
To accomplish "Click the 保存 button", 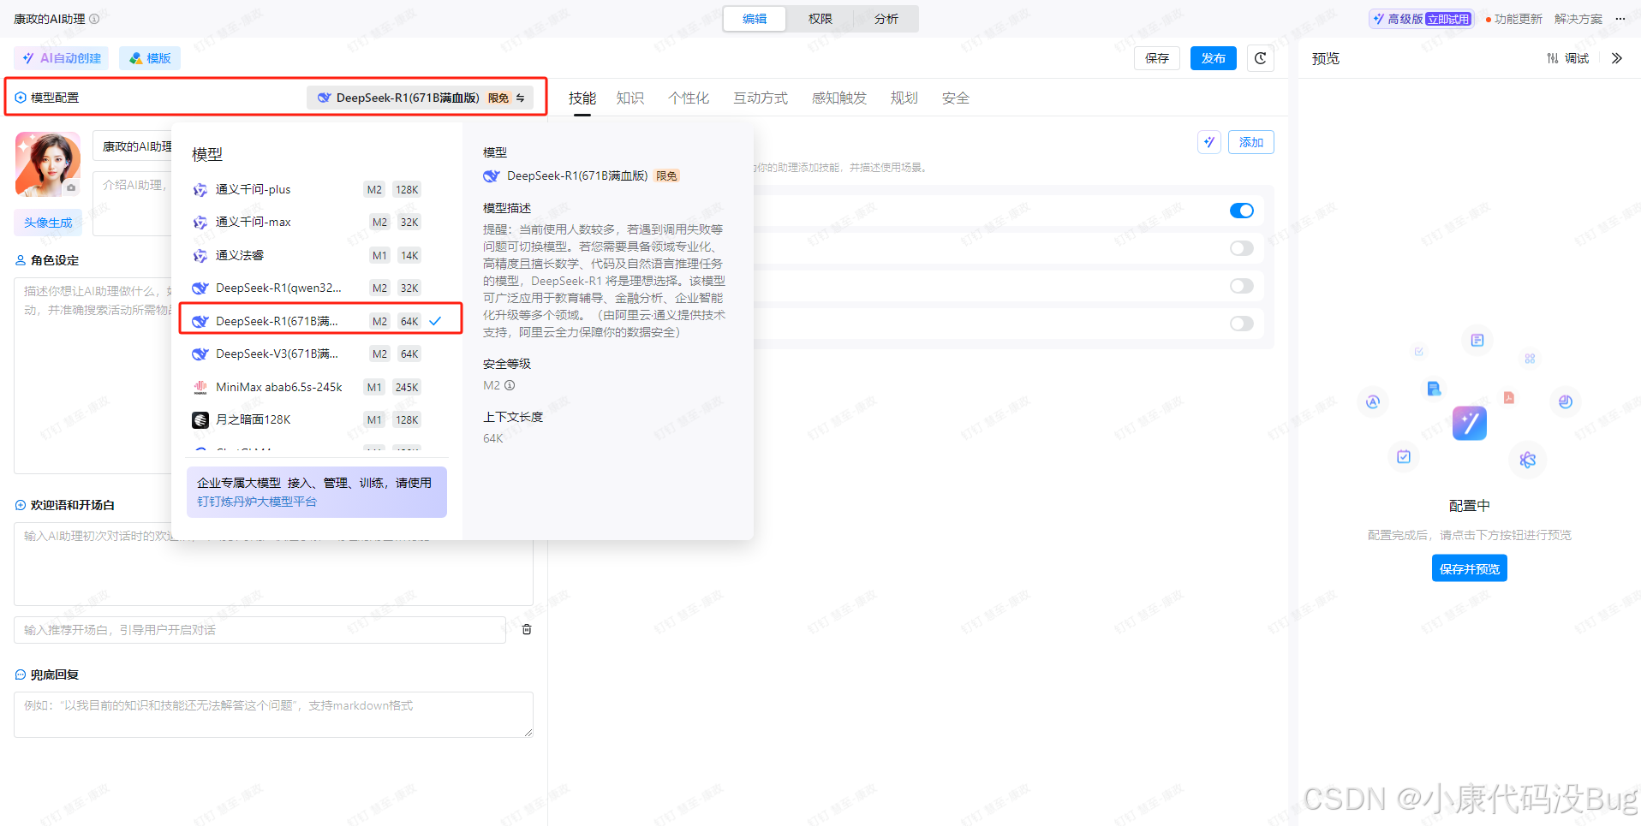I will pyautogui.click(x=1157, y=58).
